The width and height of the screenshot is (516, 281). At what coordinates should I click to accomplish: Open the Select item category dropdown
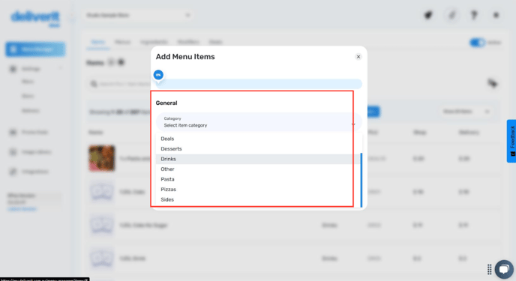click(259, 122)
